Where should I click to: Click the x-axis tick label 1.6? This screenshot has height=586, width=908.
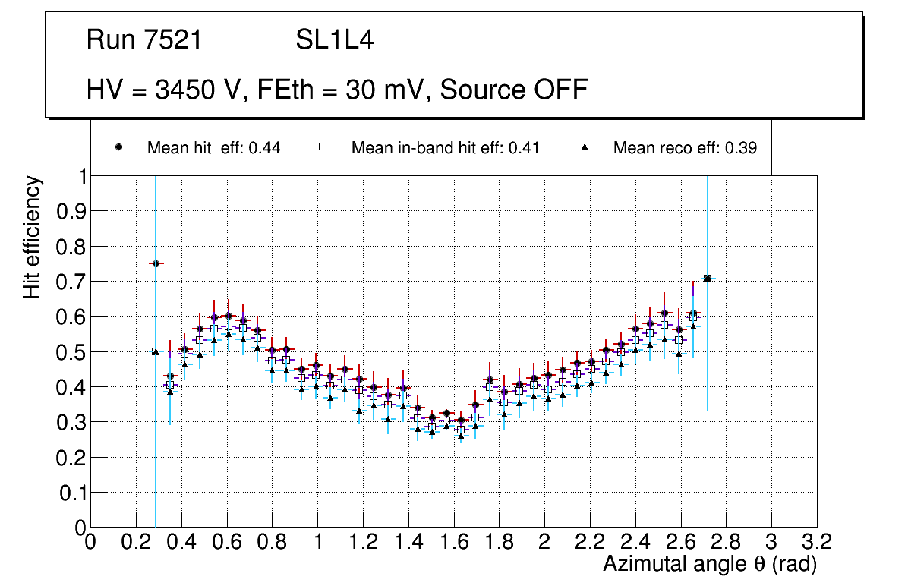(453, 542)
